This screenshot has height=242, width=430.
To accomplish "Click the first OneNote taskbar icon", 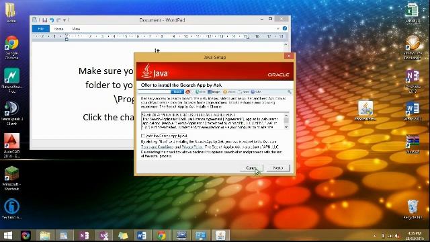I will coord(84,235).
